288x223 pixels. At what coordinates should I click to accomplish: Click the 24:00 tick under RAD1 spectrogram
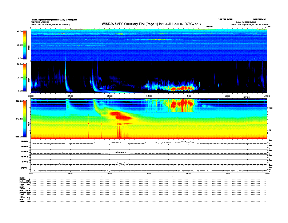[x=267, y=95]
